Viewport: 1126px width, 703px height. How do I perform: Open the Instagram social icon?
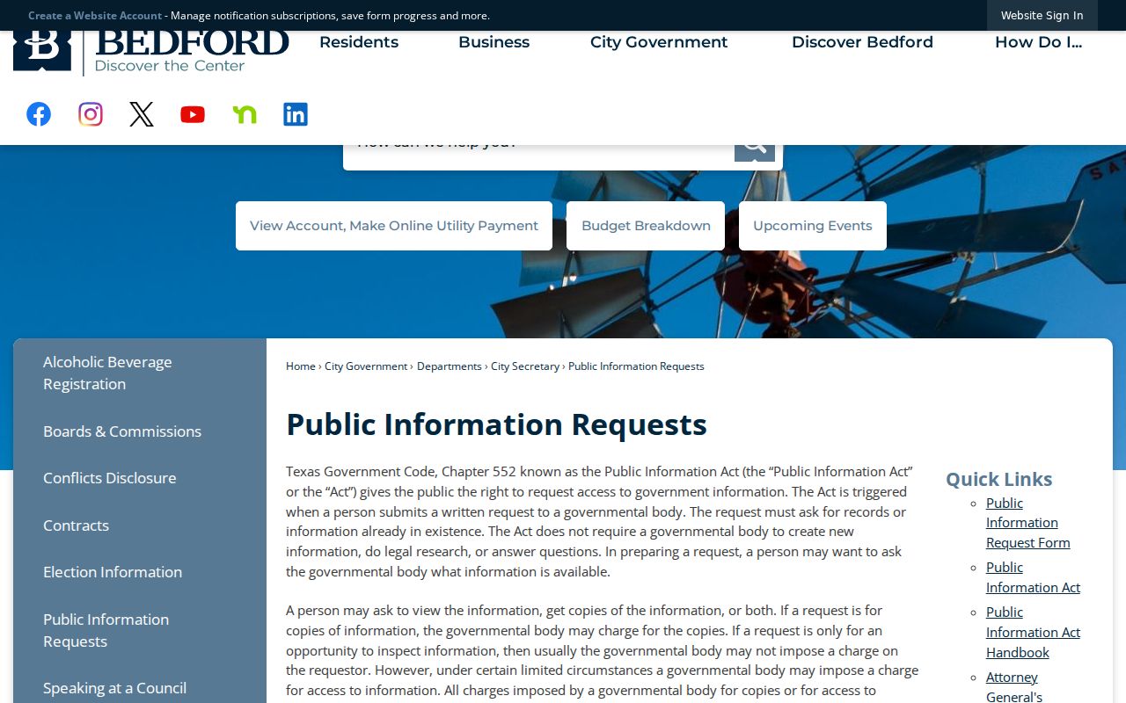[x=91, y=114]
